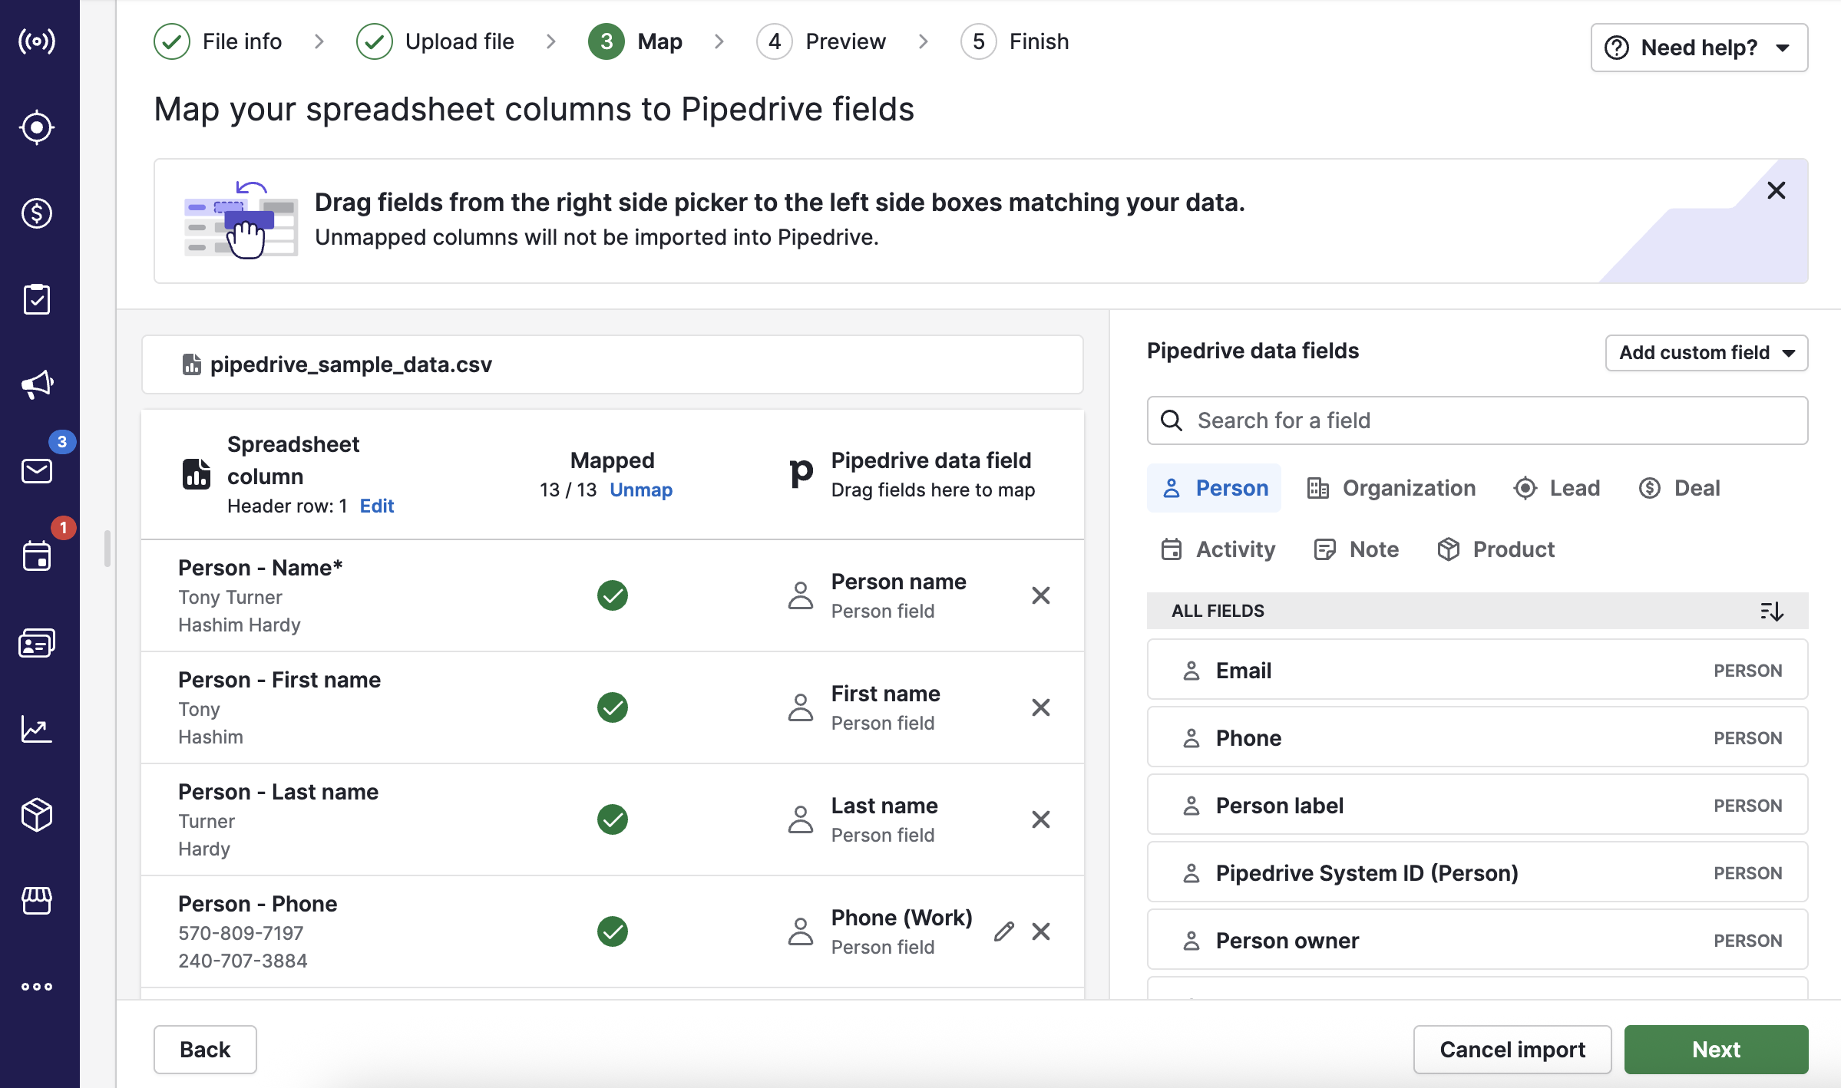This screenshot has width=1841, height=1088.
Task: Click the ALL FIELDS header label
Action: (1218, 611)
